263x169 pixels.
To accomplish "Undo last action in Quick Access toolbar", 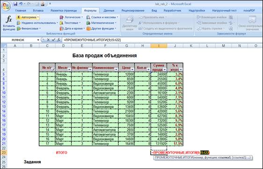I will 21,4.
